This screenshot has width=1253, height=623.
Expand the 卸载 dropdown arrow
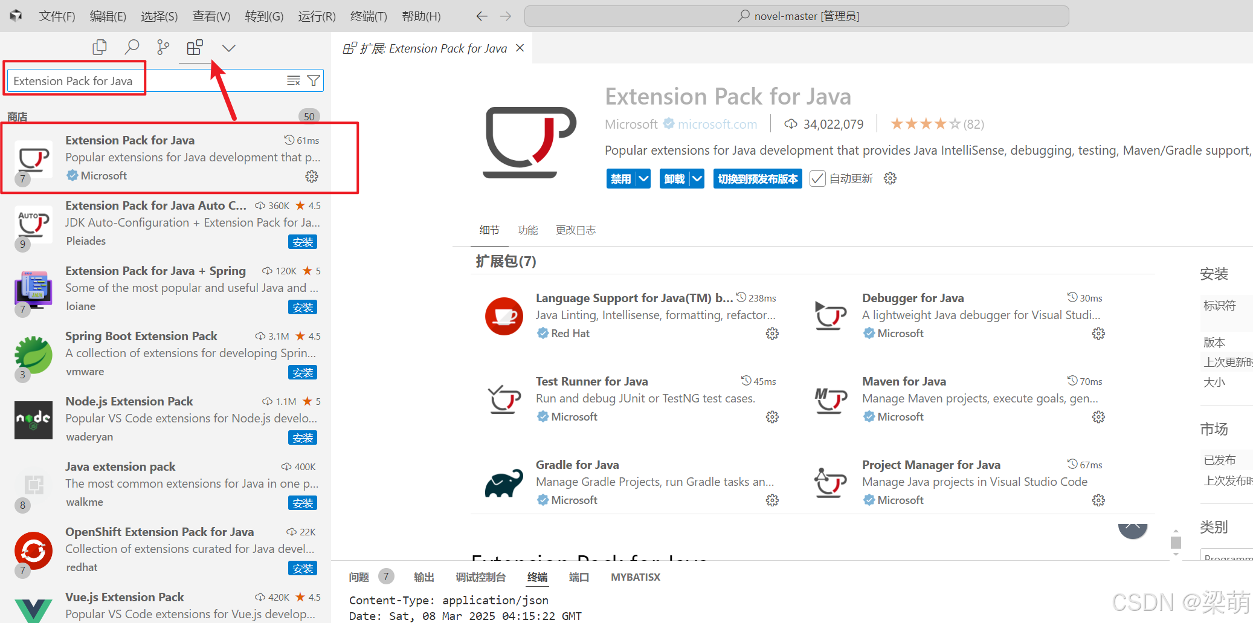(x=697, y=179)
